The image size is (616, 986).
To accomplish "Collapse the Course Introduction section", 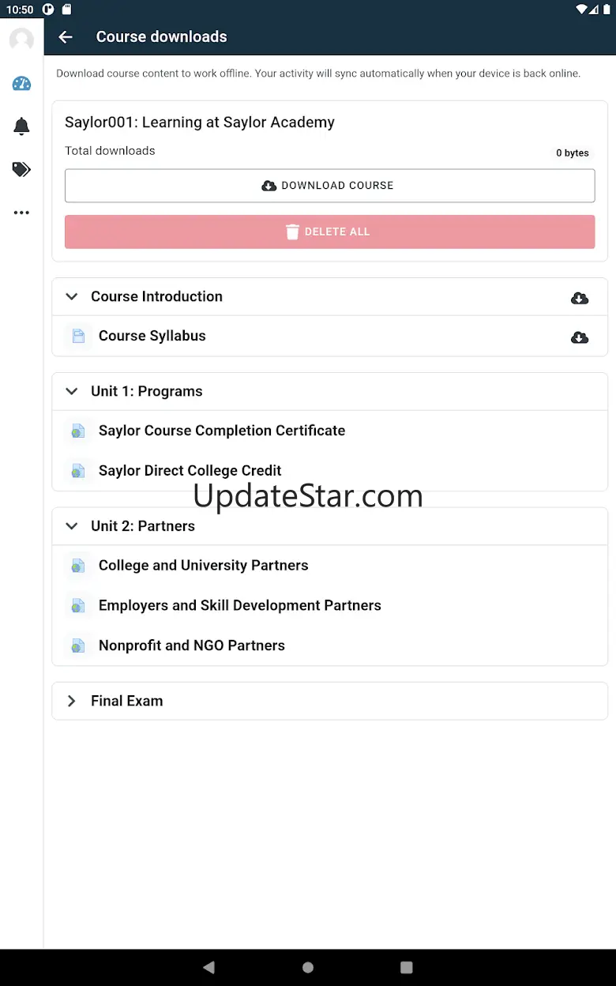I will 72,297.
